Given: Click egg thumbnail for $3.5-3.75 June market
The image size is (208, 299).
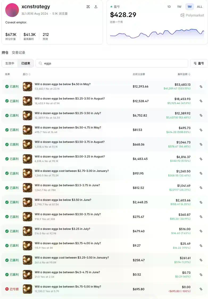Looking at the screenshot, I should (x=27, y=188).
